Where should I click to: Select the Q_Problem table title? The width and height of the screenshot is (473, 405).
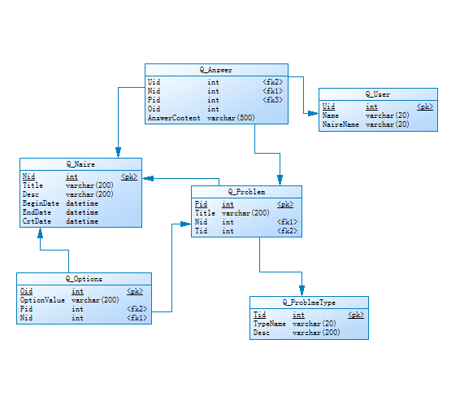click(246, 192)
